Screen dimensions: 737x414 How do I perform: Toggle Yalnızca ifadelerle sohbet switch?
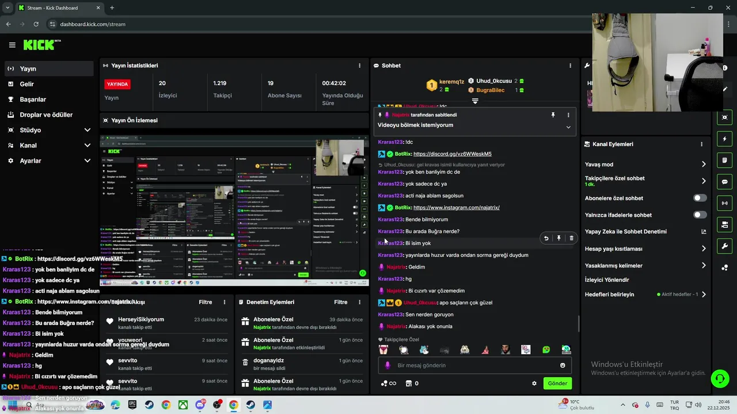(700, 214)
